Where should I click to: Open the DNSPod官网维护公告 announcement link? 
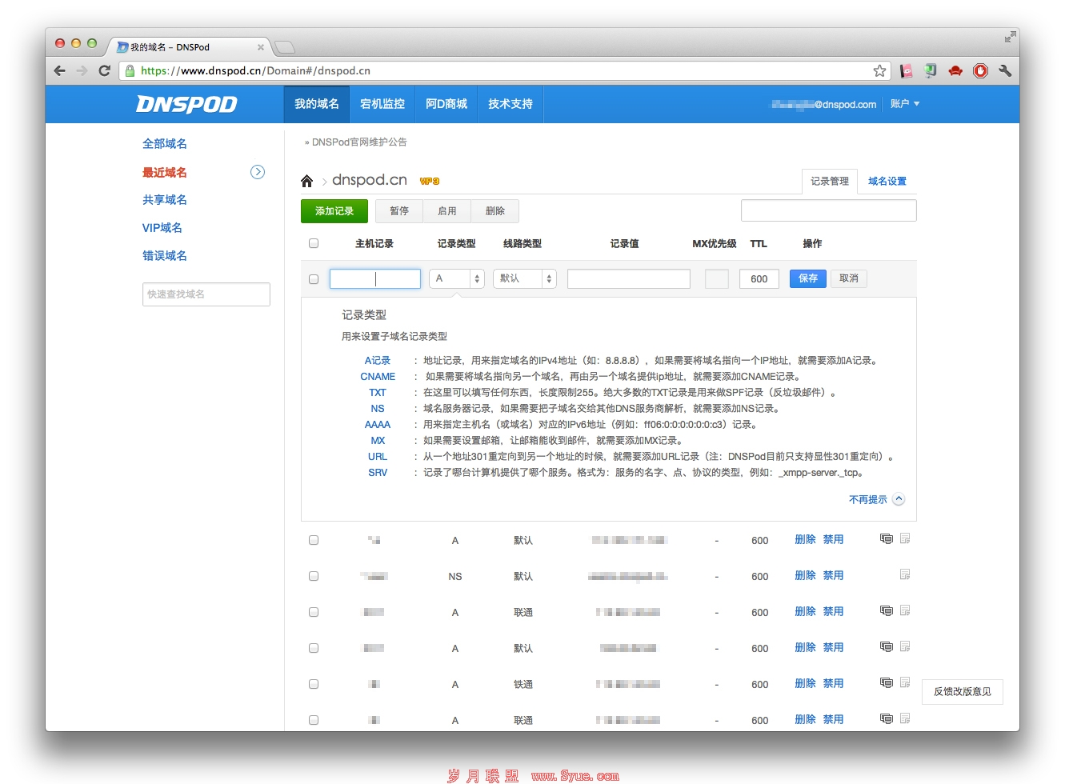pyautogui.click(x=359, y=142)
